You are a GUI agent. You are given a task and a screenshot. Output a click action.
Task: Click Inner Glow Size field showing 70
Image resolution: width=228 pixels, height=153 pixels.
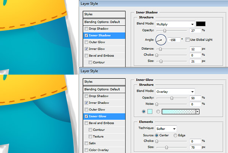[x=195, y=147]
